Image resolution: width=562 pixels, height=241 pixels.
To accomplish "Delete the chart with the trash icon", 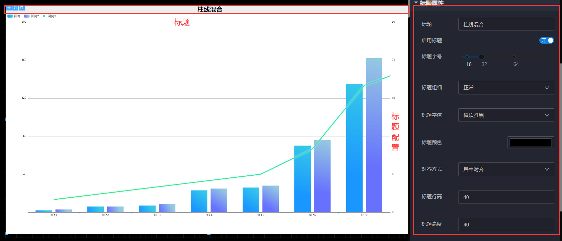I will click(22, 8).
